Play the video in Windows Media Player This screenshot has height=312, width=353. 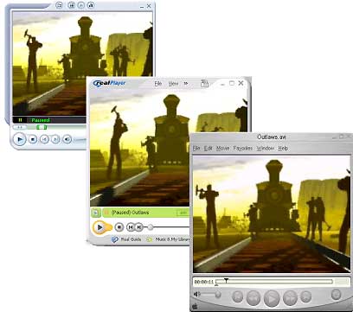tap(20, 140)
